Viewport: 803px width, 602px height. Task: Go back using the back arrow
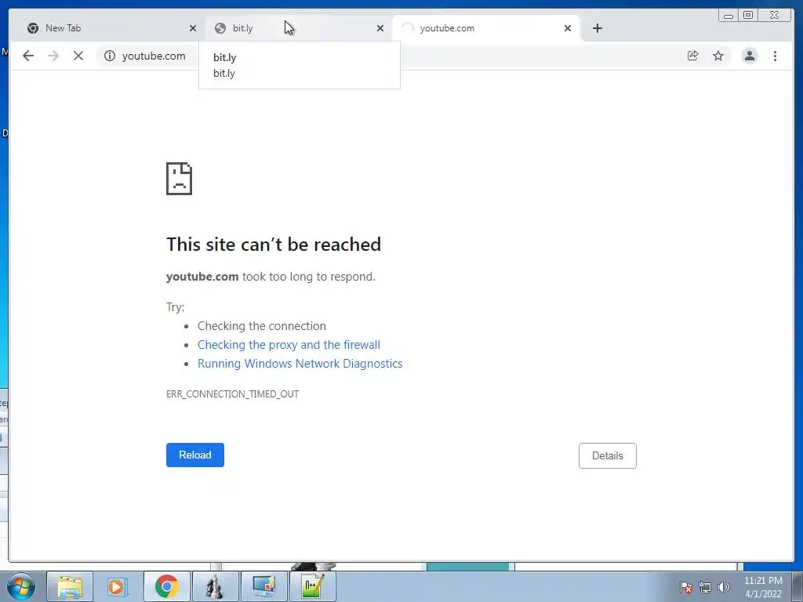28,56
